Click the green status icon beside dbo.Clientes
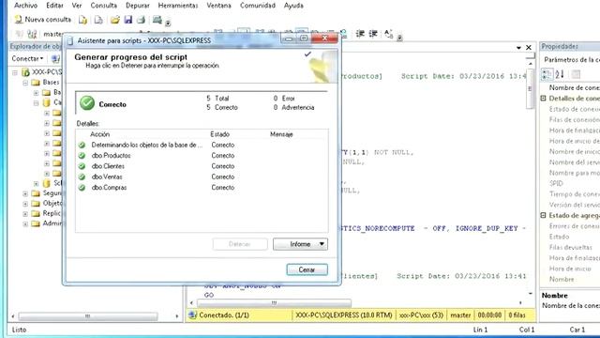Image resolution: width=600 pixels, height=338 pixels. click(82, 166)
